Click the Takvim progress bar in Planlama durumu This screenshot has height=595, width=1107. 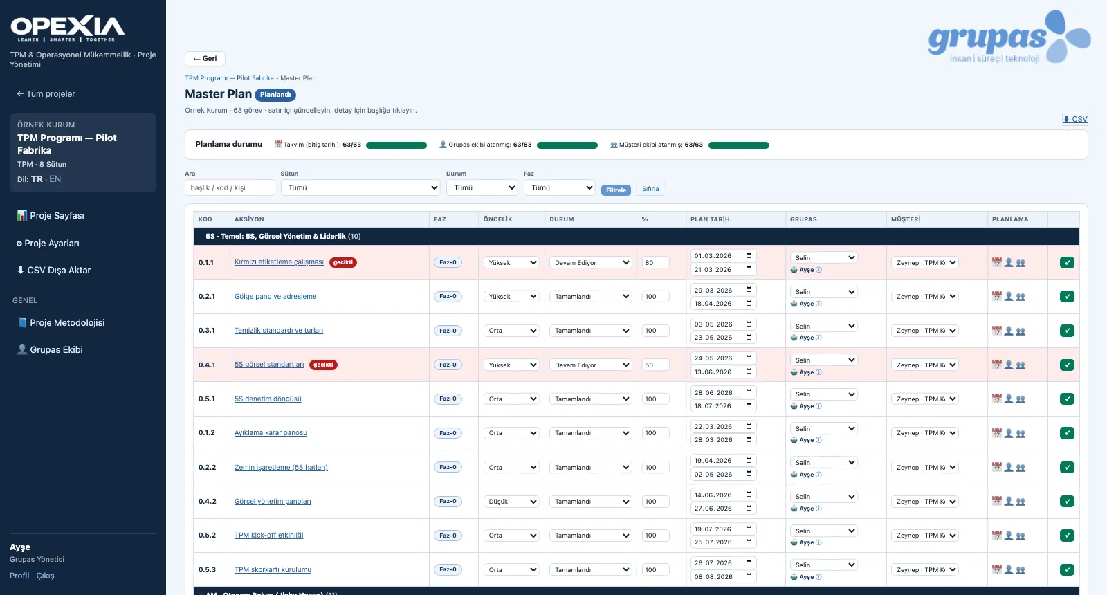[x=396, y=145]
